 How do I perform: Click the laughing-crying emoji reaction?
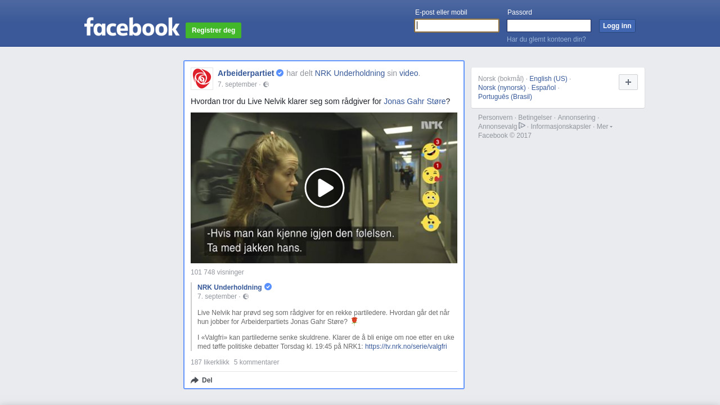[x=431, y=151]
